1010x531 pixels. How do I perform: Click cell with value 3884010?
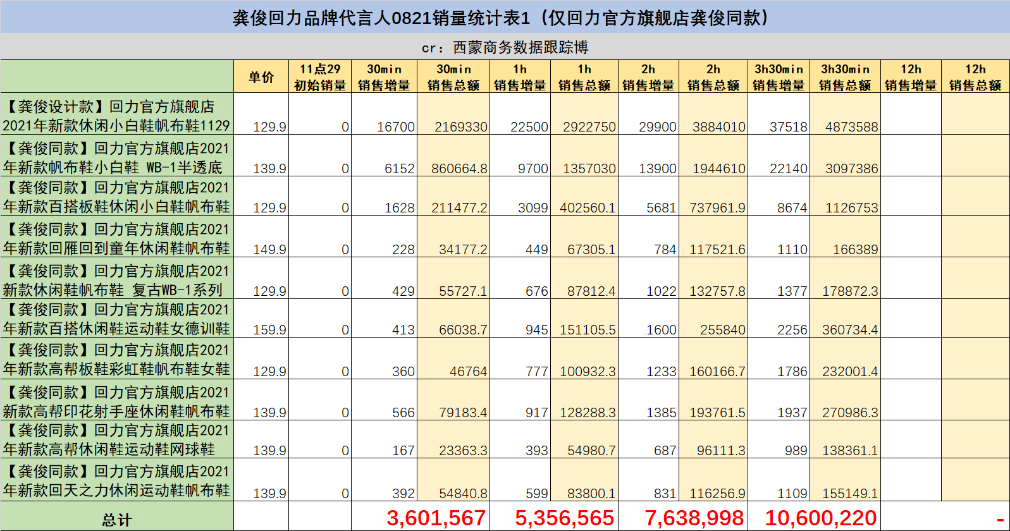point(713,114)
